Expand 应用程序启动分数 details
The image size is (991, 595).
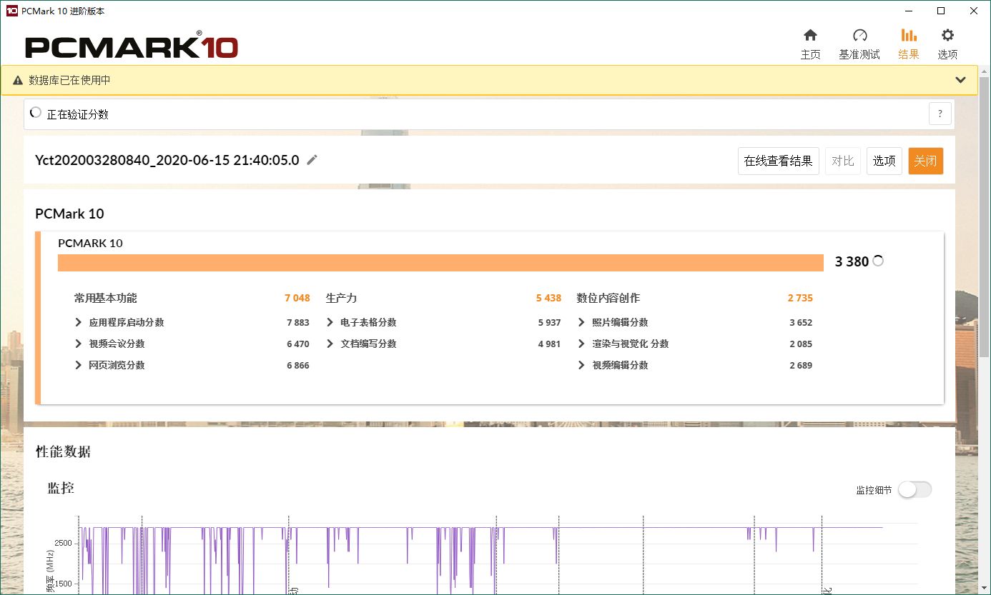[79, 322]
